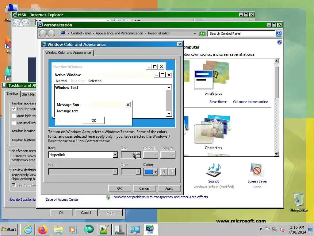Click Get more themes online link
The image size is (314, 236).
[x=250, y=102]
